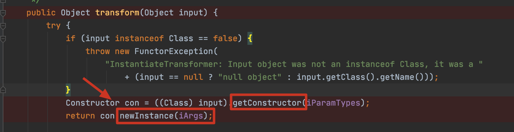Collapse the try block fold marker
Screen dimensions: 514x132
click(x=3, y=26)
